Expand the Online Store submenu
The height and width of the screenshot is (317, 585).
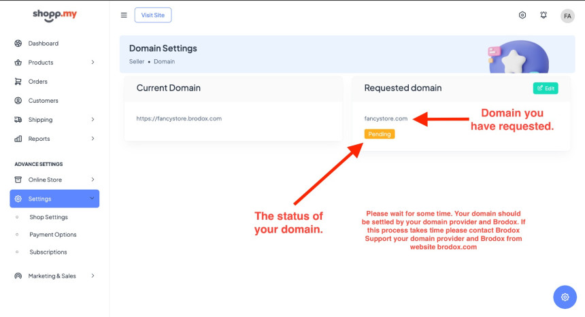point(93,180)
